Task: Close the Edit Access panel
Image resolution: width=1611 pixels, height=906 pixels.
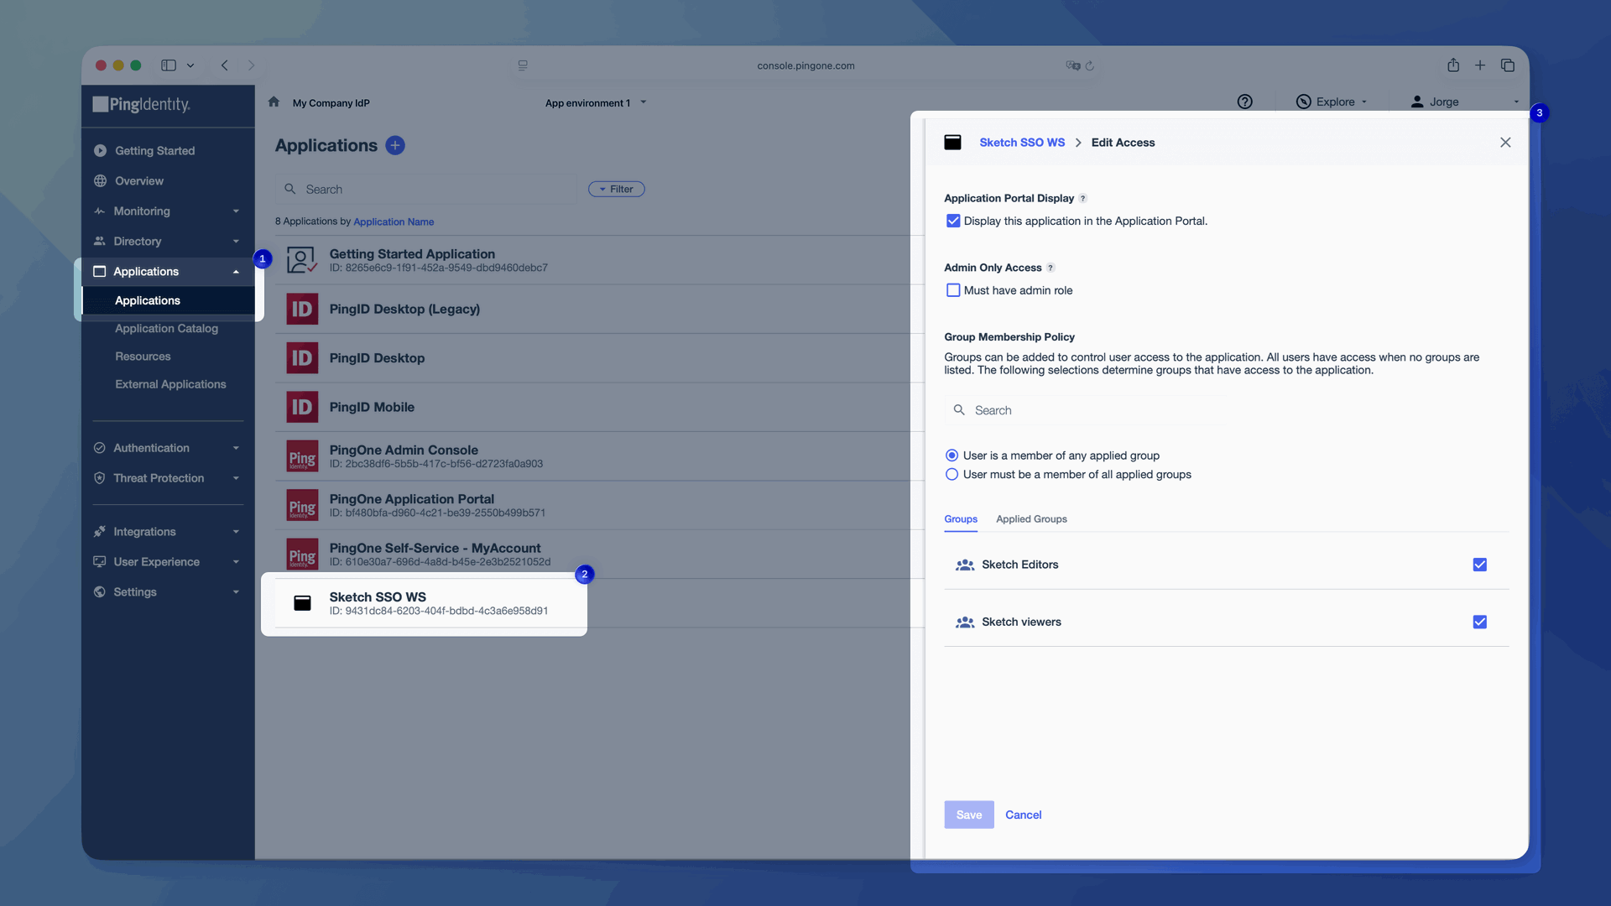Action: [x=1505, y=143]
